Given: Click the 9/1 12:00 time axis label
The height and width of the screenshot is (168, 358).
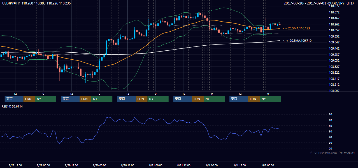Looking at the screenshot, I should pos(240,165).
